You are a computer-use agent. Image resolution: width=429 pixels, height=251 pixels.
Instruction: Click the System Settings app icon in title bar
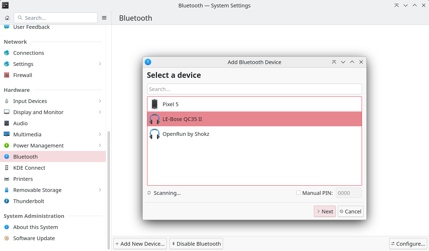[5, 5]
